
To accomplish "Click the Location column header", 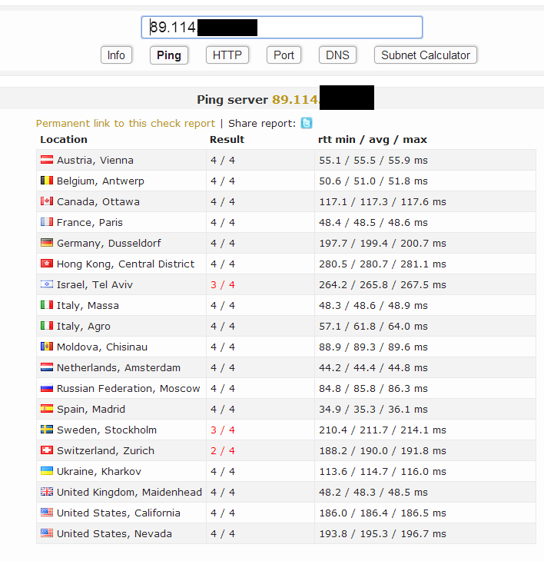I will click(64, 140).
